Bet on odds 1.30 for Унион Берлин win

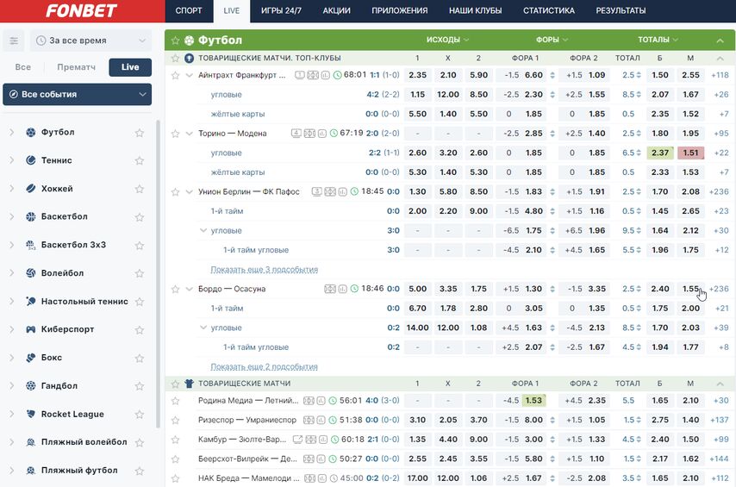(x=417, y=191)
